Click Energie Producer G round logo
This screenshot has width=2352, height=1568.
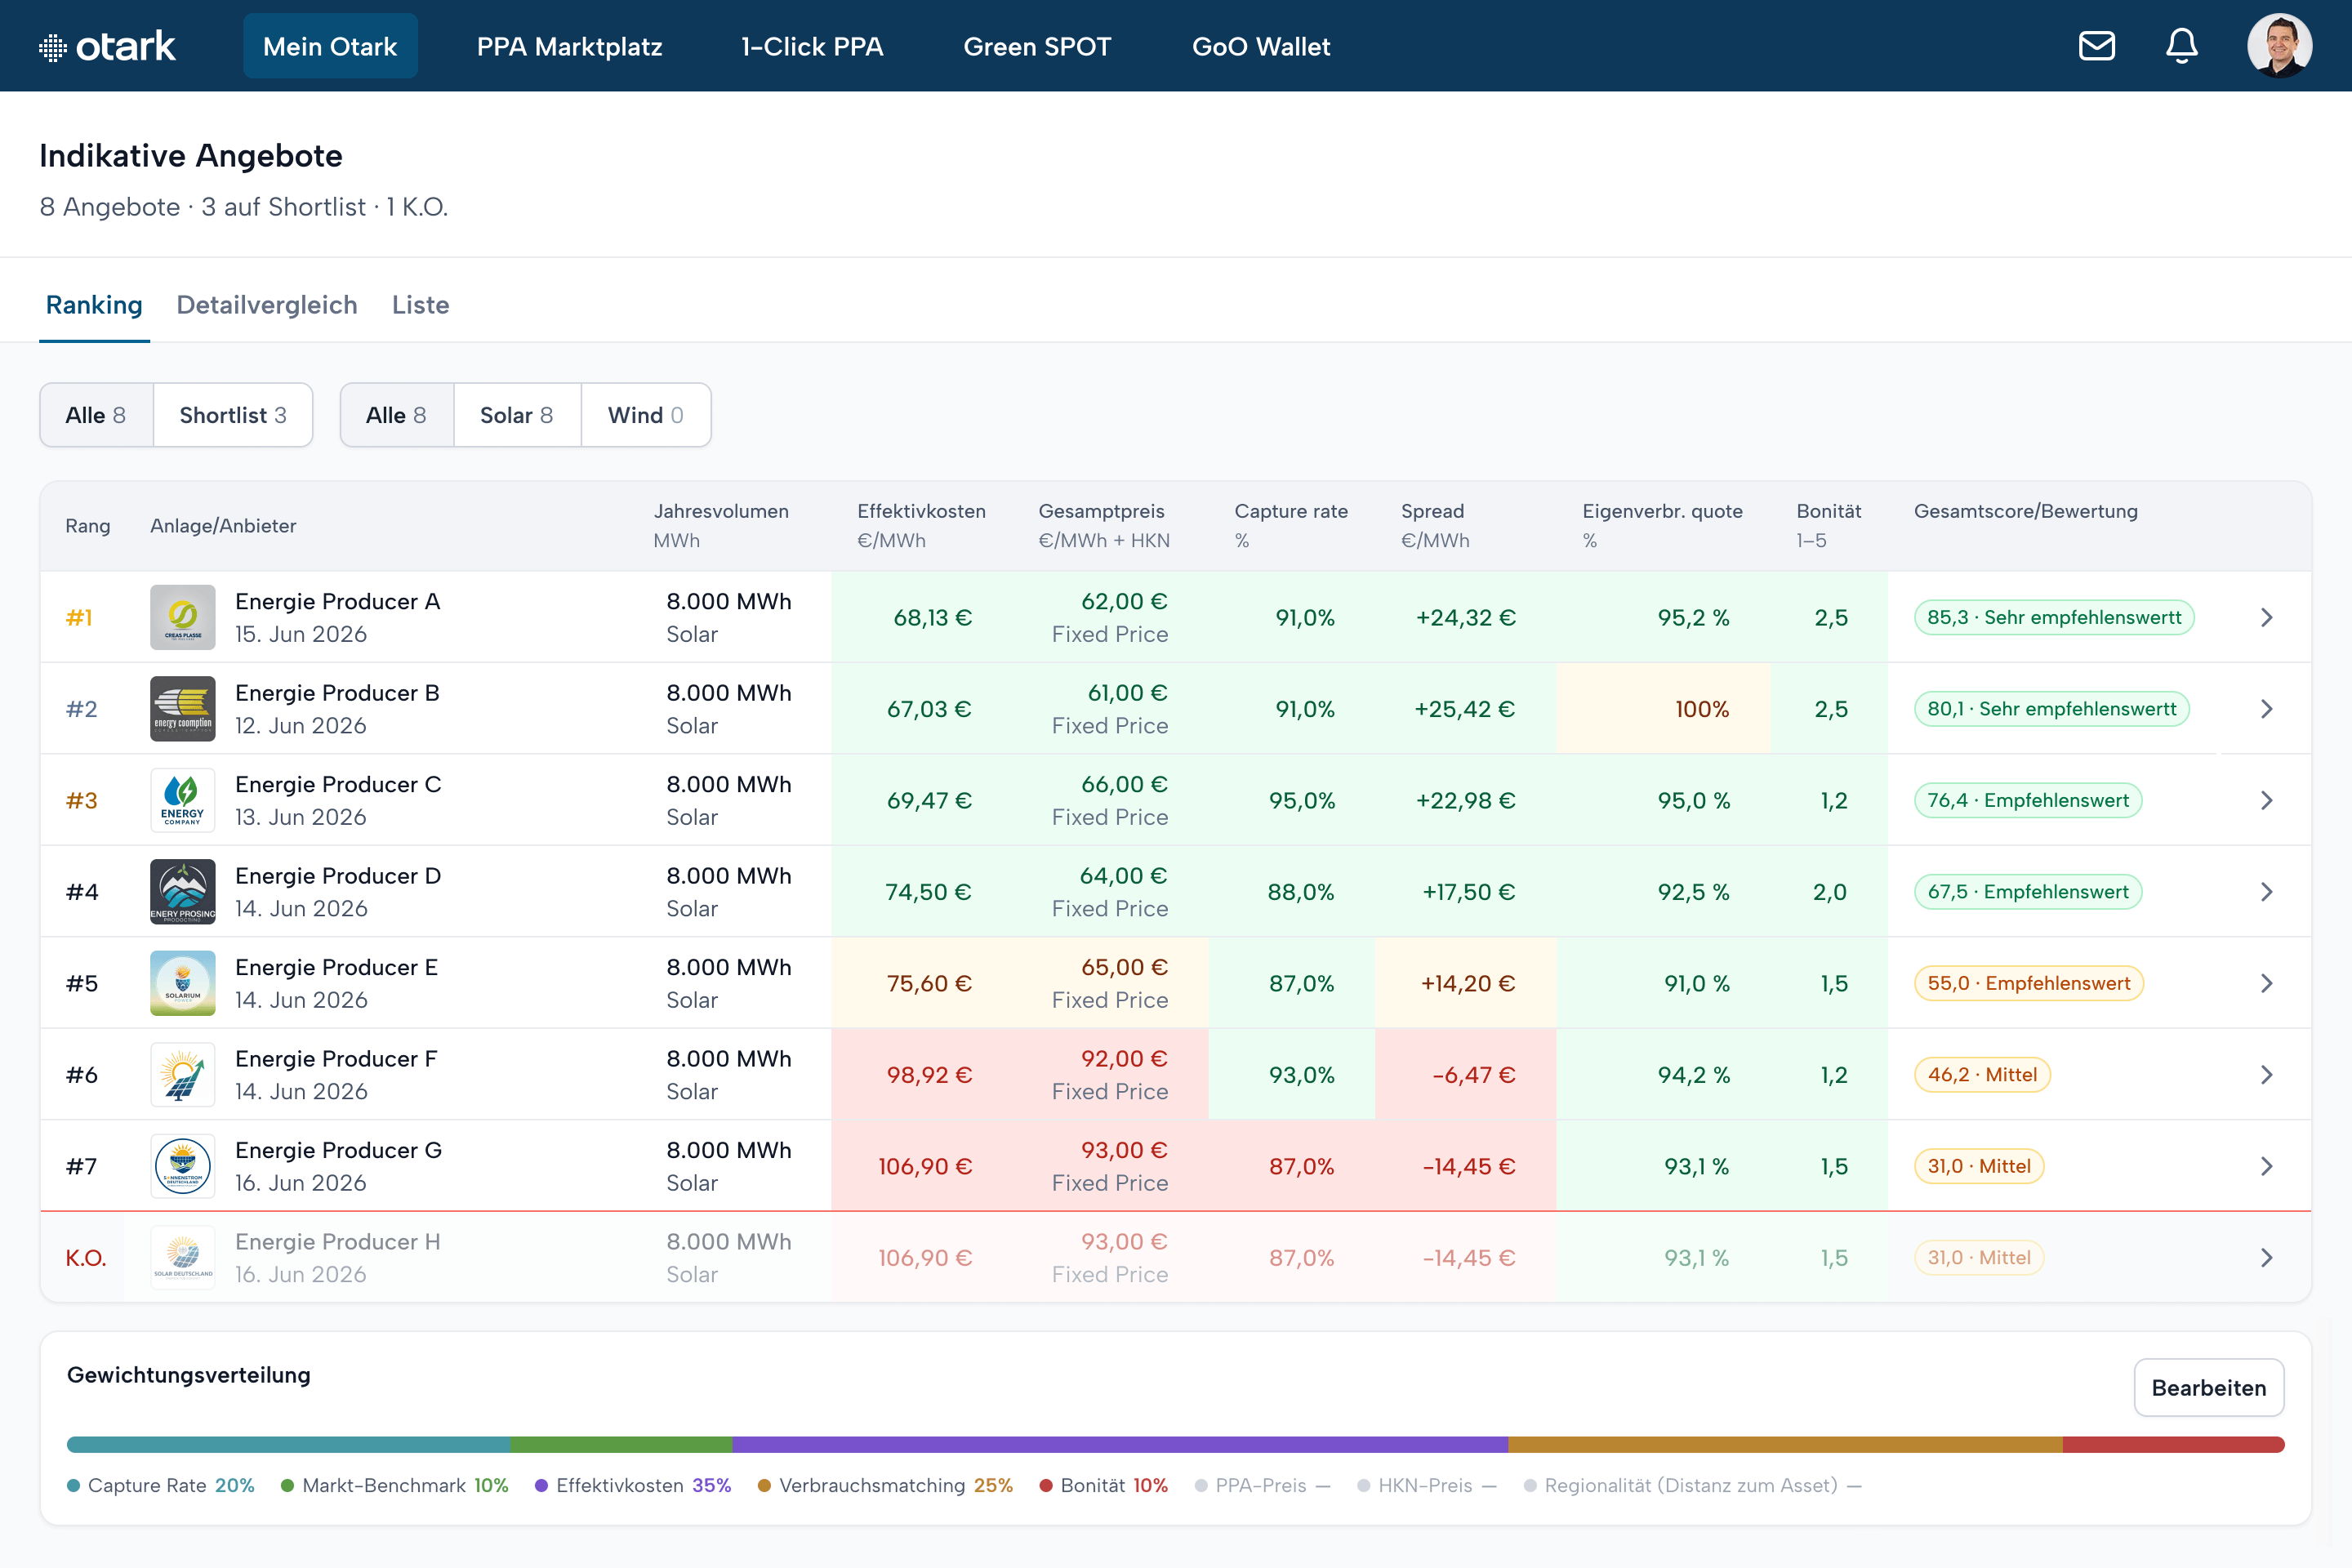[182, 1166]
